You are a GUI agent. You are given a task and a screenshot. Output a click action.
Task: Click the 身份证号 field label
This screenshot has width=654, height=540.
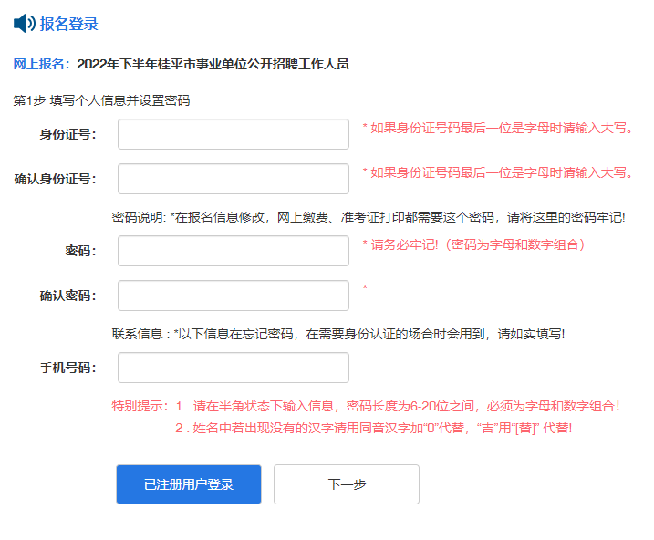[x=67, y=135]
